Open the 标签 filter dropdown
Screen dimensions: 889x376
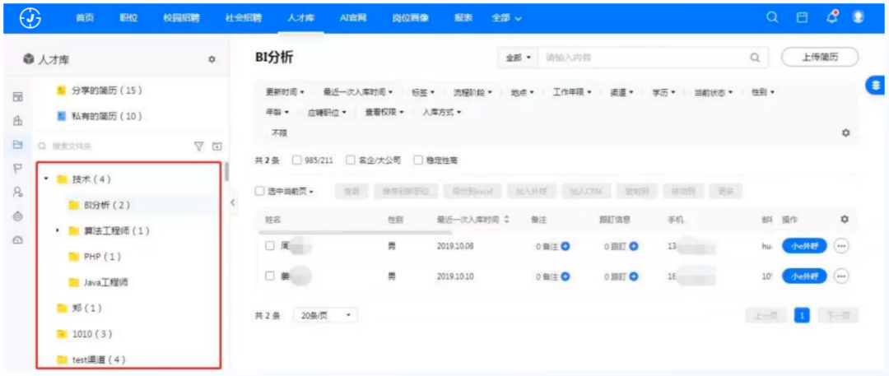[423, 92]
